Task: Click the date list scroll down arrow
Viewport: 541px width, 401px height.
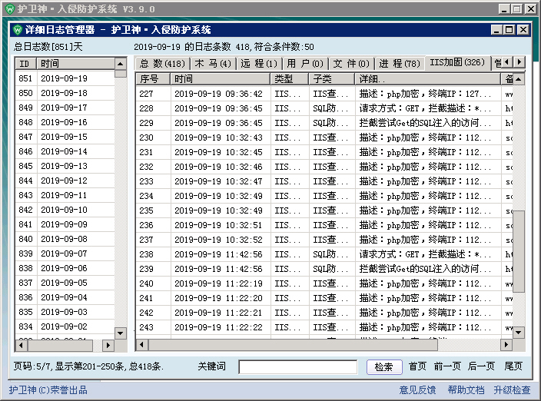Action: (x=120, y=333)
